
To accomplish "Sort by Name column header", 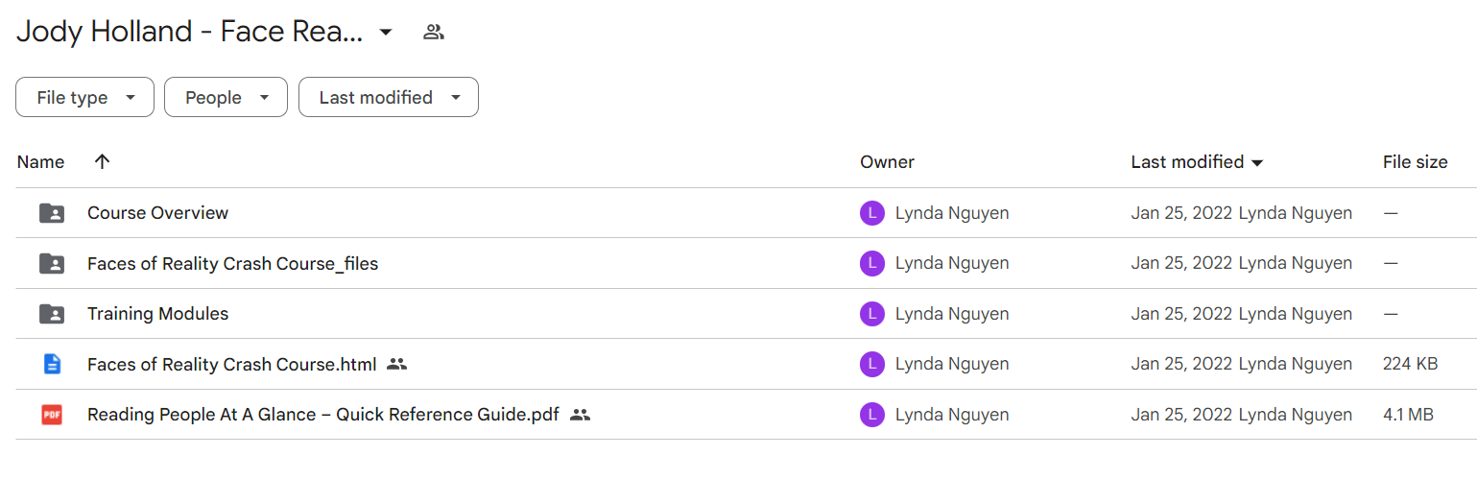I will (x=40, y=162).
